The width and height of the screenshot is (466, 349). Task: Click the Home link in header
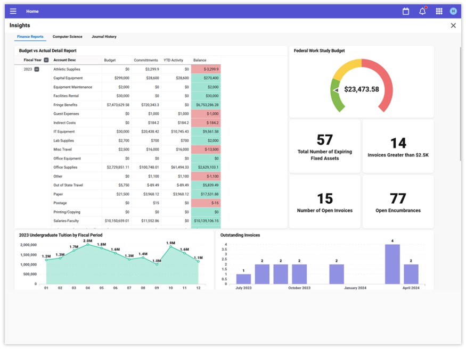[32, 11]
